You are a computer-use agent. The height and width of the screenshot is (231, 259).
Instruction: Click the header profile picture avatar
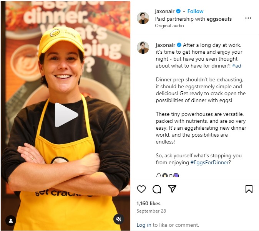143,18
